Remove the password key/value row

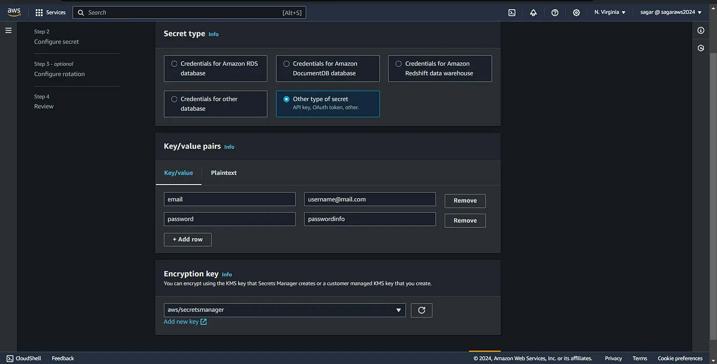465,220
